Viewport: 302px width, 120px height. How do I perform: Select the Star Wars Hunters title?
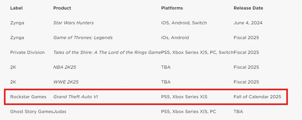point(73,23)
